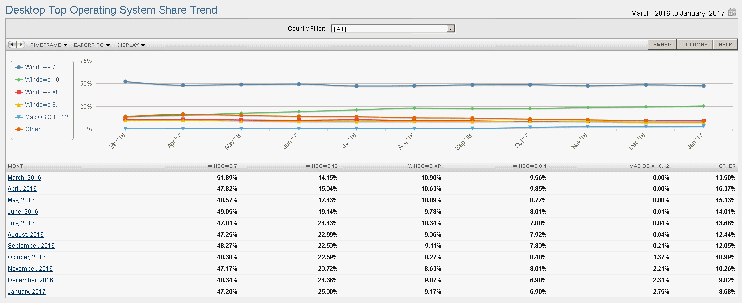
Task: Sort by the WINDOWS 7 column header
Action: click(222, 166)
